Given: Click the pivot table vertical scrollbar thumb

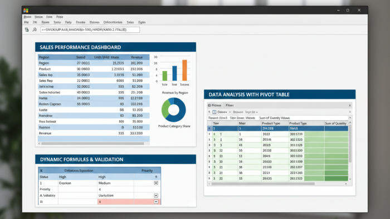Looking at the screenshot, I should pos(350,144).
